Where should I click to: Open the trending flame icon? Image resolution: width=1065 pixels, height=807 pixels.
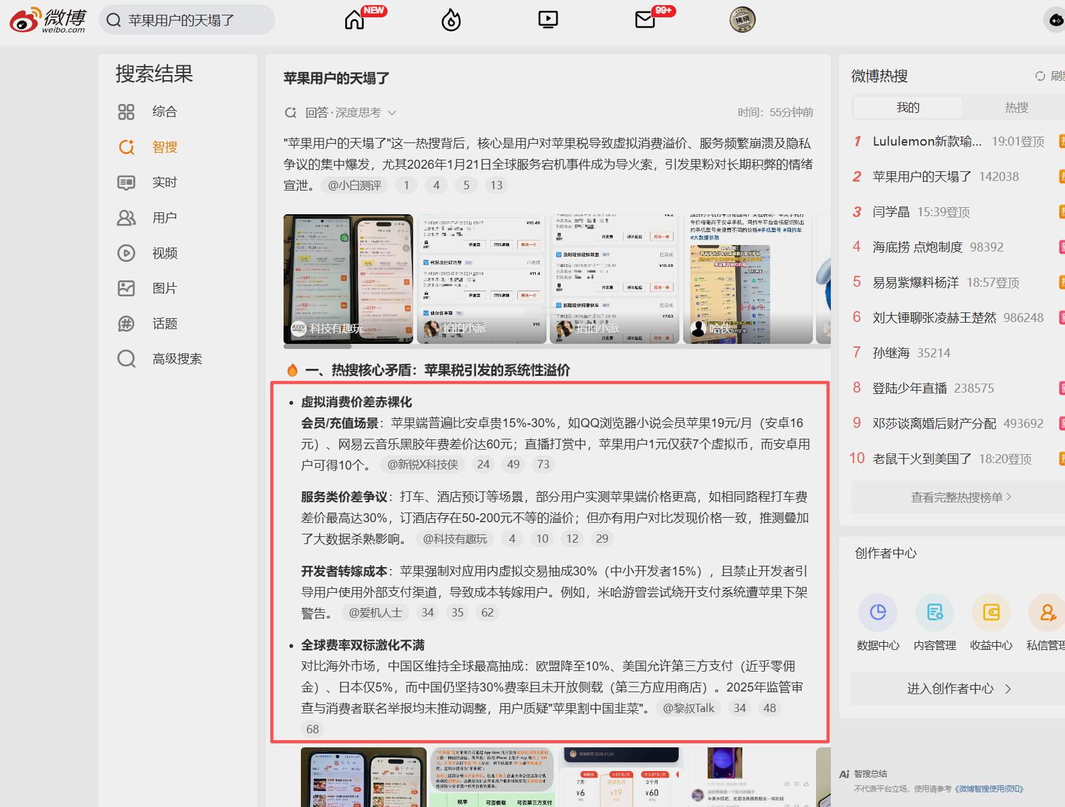point(450,19)
